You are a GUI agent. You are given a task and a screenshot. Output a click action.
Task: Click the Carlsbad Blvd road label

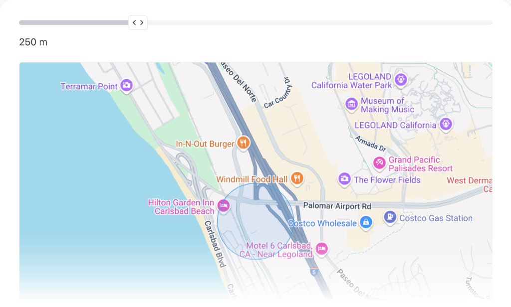[x=215, y=244]
